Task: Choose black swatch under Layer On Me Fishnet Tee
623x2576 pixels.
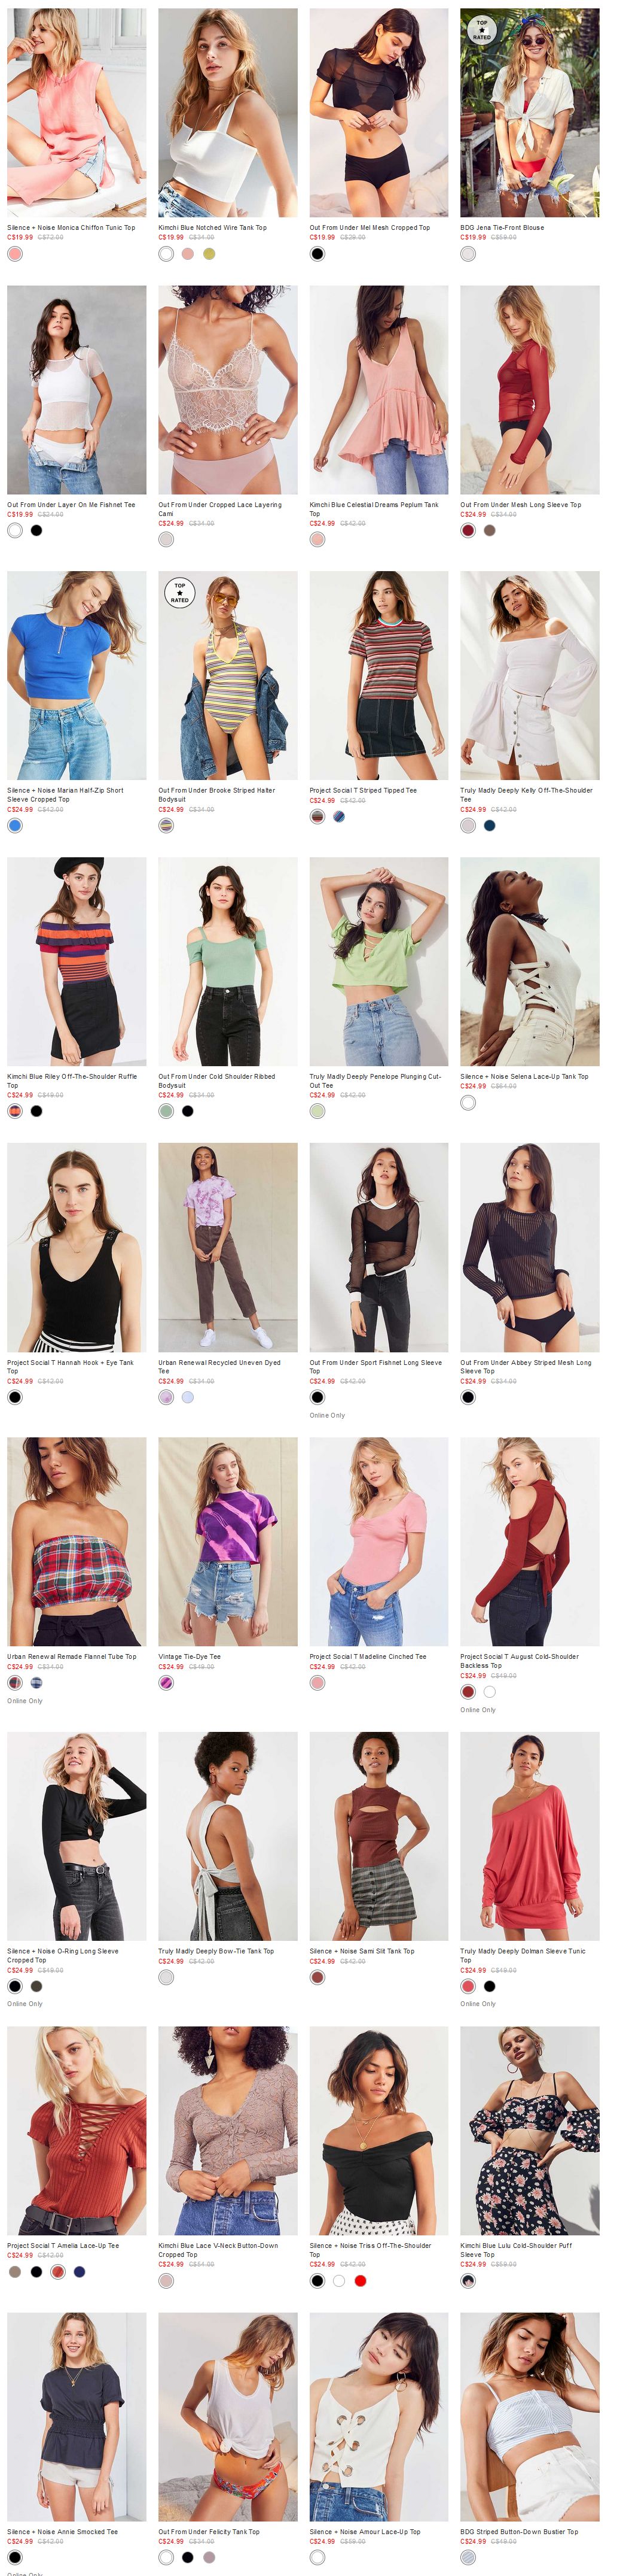Action: pos(37,531)
